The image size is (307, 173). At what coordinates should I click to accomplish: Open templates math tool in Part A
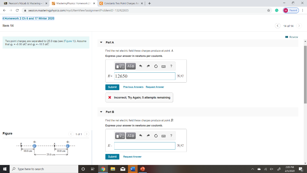coord(120,66)
